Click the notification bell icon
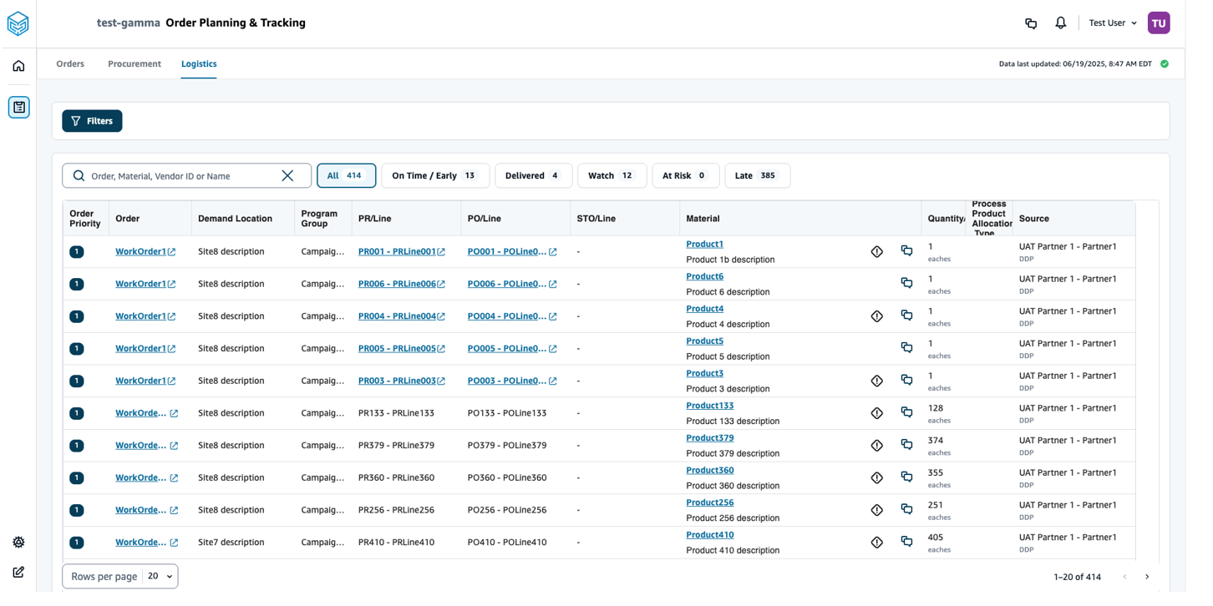The width and height of the screenshot is (1213, 606). (x=1060, y=23)
